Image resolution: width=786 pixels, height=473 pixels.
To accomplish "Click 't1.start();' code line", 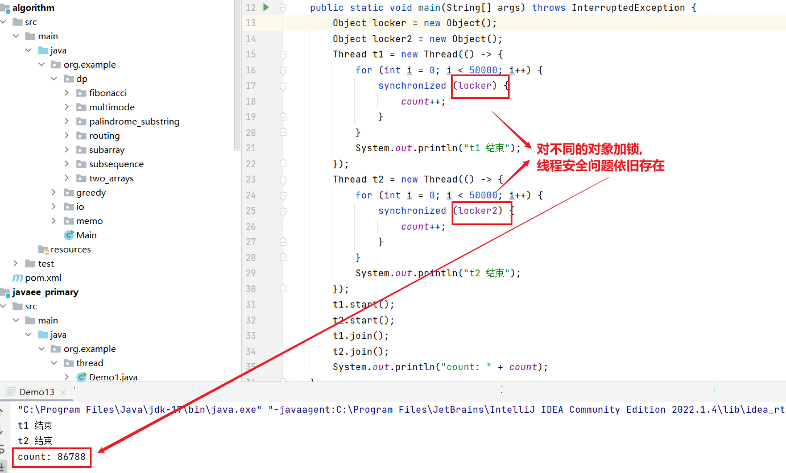I will pos(363,305).
